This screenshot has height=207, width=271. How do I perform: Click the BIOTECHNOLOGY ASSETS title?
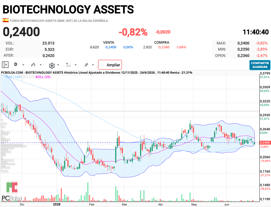click(x=68, y=9)
